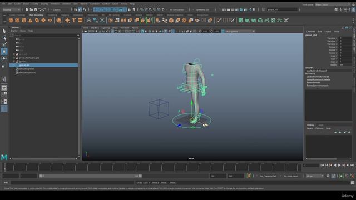The height and width of the screenshot is (200, 356).
Task: Open Render Settings icon in status line
Action: point(237,9)
